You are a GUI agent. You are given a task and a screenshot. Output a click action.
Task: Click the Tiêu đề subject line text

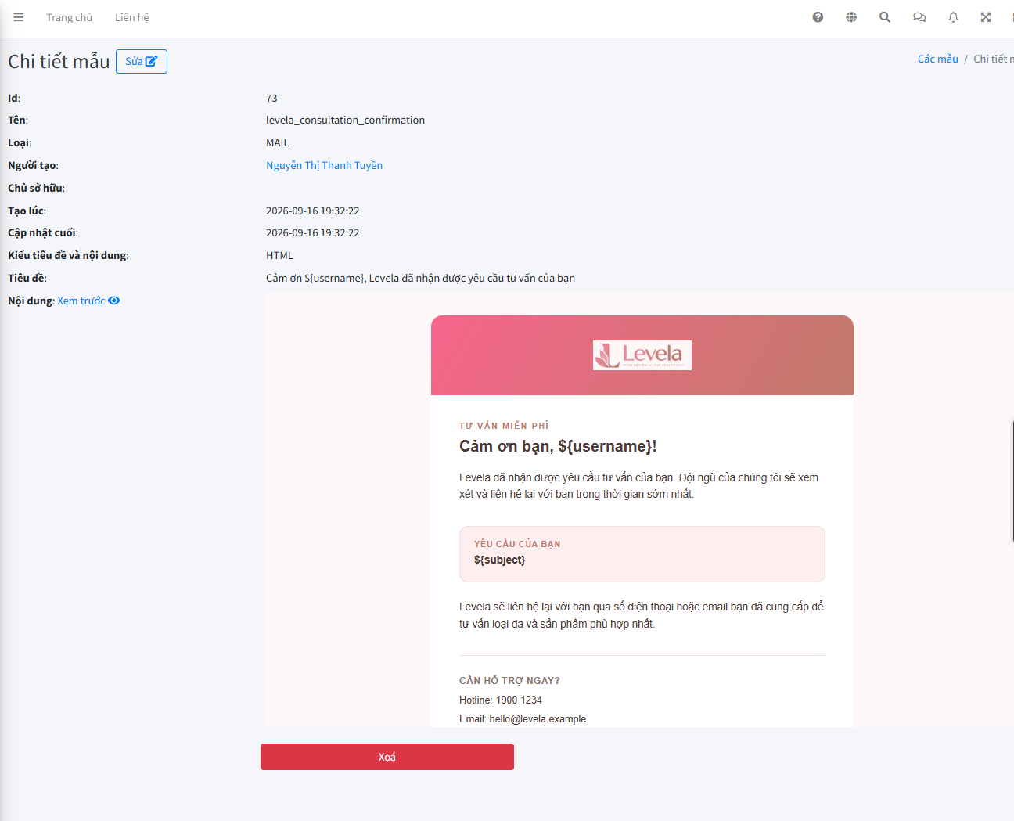tap(421, 278)
